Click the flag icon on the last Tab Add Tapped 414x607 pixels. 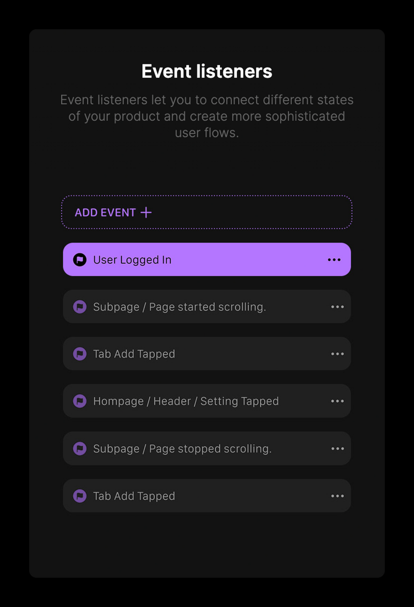80,496
